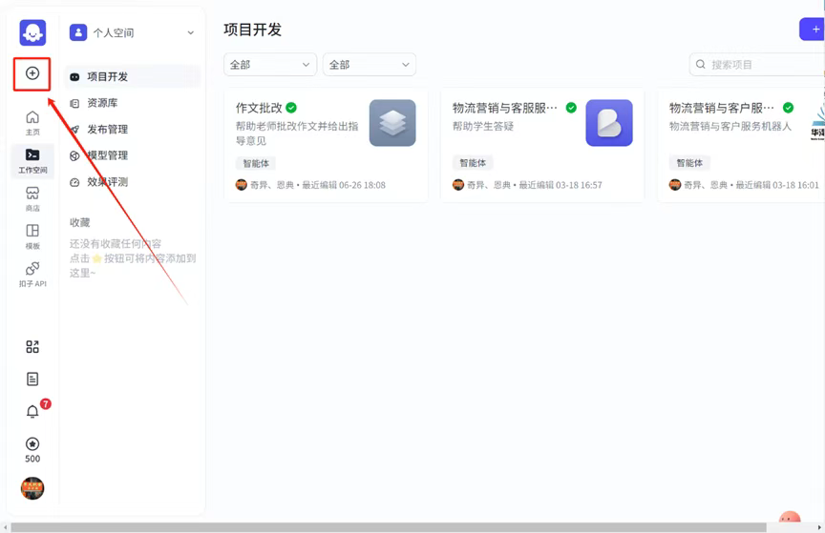This screenshot has height=533, width=825.
Task: Click the plus create icon in sidebar
Action: 32,73
